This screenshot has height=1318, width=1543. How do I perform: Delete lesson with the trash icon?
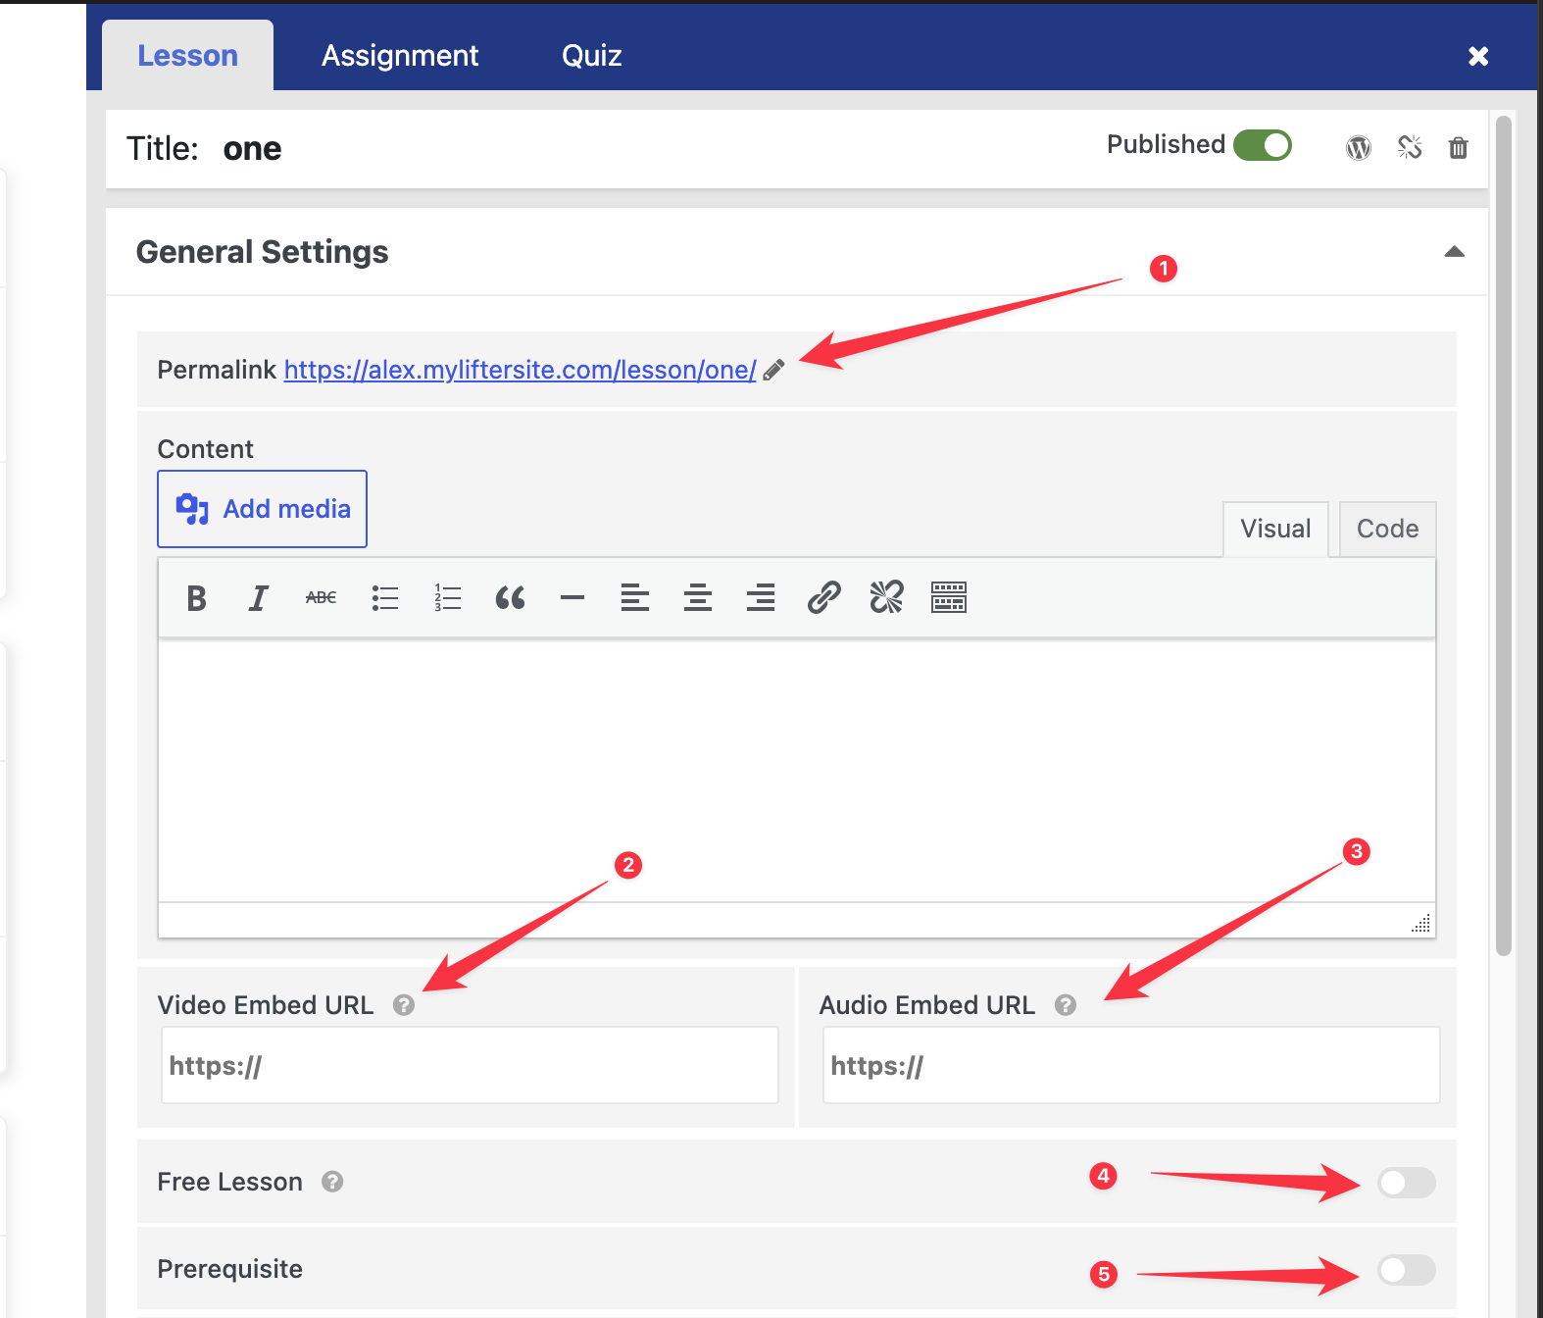pyautogui.click(x=1459, y=147)
